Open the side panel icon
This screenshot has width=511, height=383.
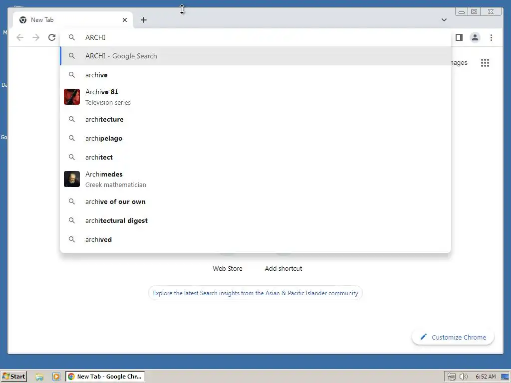(x=459, y=37)
